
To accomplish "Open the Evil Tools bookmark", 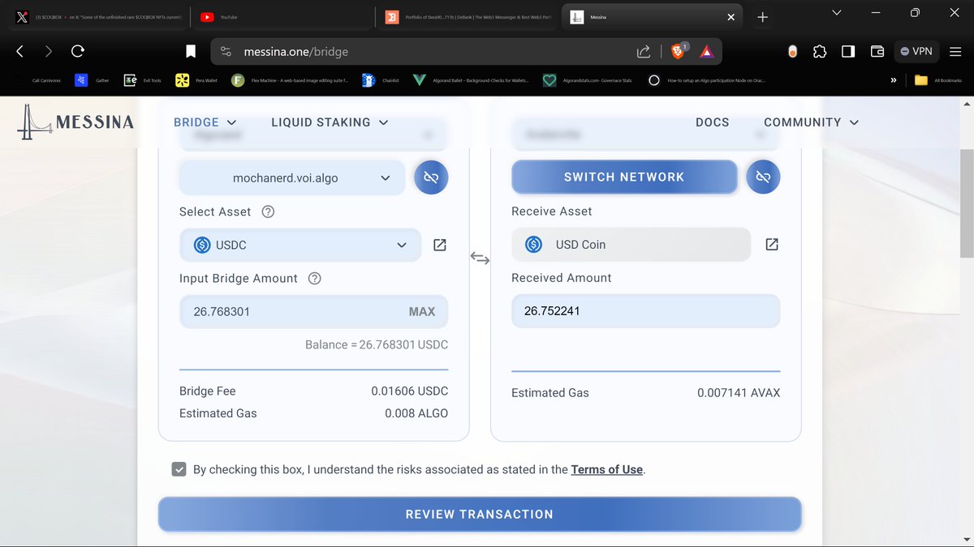I will (x=142, y=80).
